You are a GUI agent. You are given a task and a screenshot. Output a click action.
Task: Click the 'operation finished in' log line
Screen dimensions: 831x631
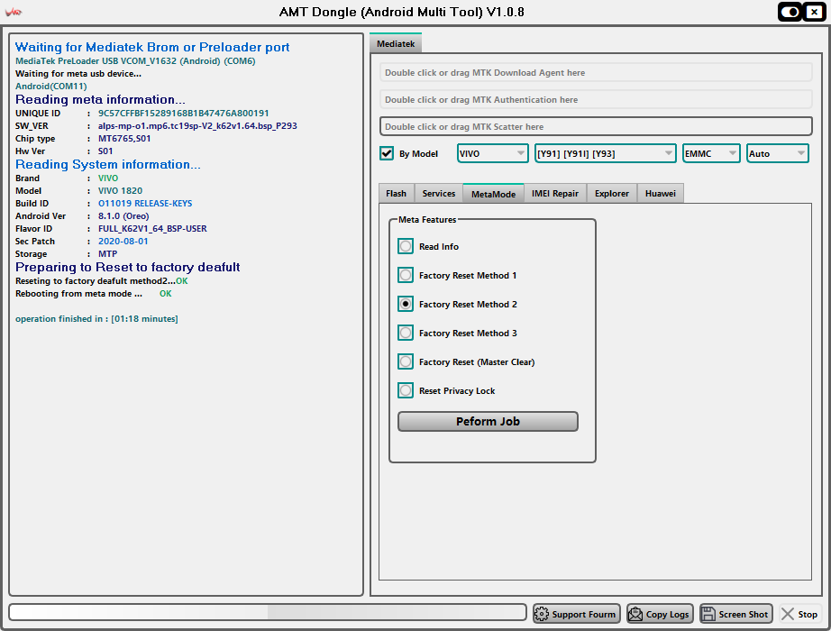[96, 319]
